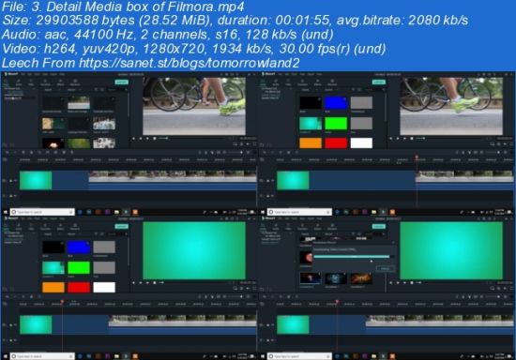
Task: Click play under the runner preview beside the video thumbnails
Action: click(x=141, y=139)
